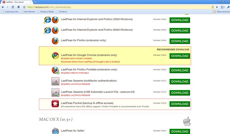Viewport: 230px width, 134px height.
Task: Click the Firefox Portable icon
Action: [x=55, y=70]
